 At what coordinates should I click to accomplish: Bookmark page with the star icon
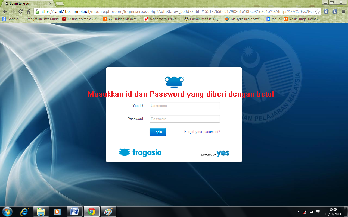click(x=317, y=12)
